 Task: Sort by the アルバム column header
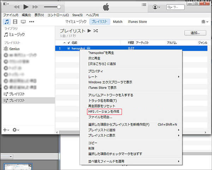click(172, 43)
